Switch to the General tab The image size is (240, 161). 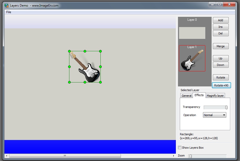(x=186, y=96)
